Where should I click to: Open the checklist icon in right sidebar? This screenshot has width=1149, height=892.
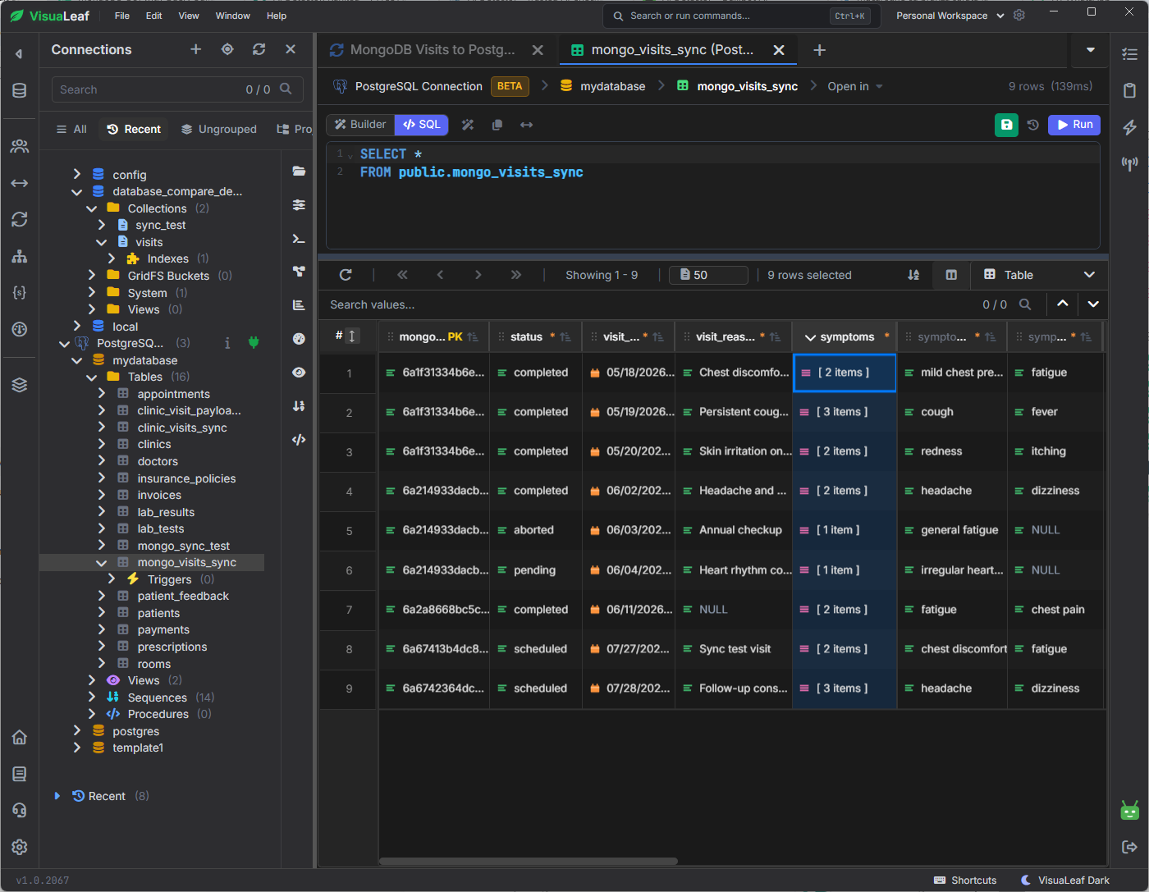point(1129,54)
